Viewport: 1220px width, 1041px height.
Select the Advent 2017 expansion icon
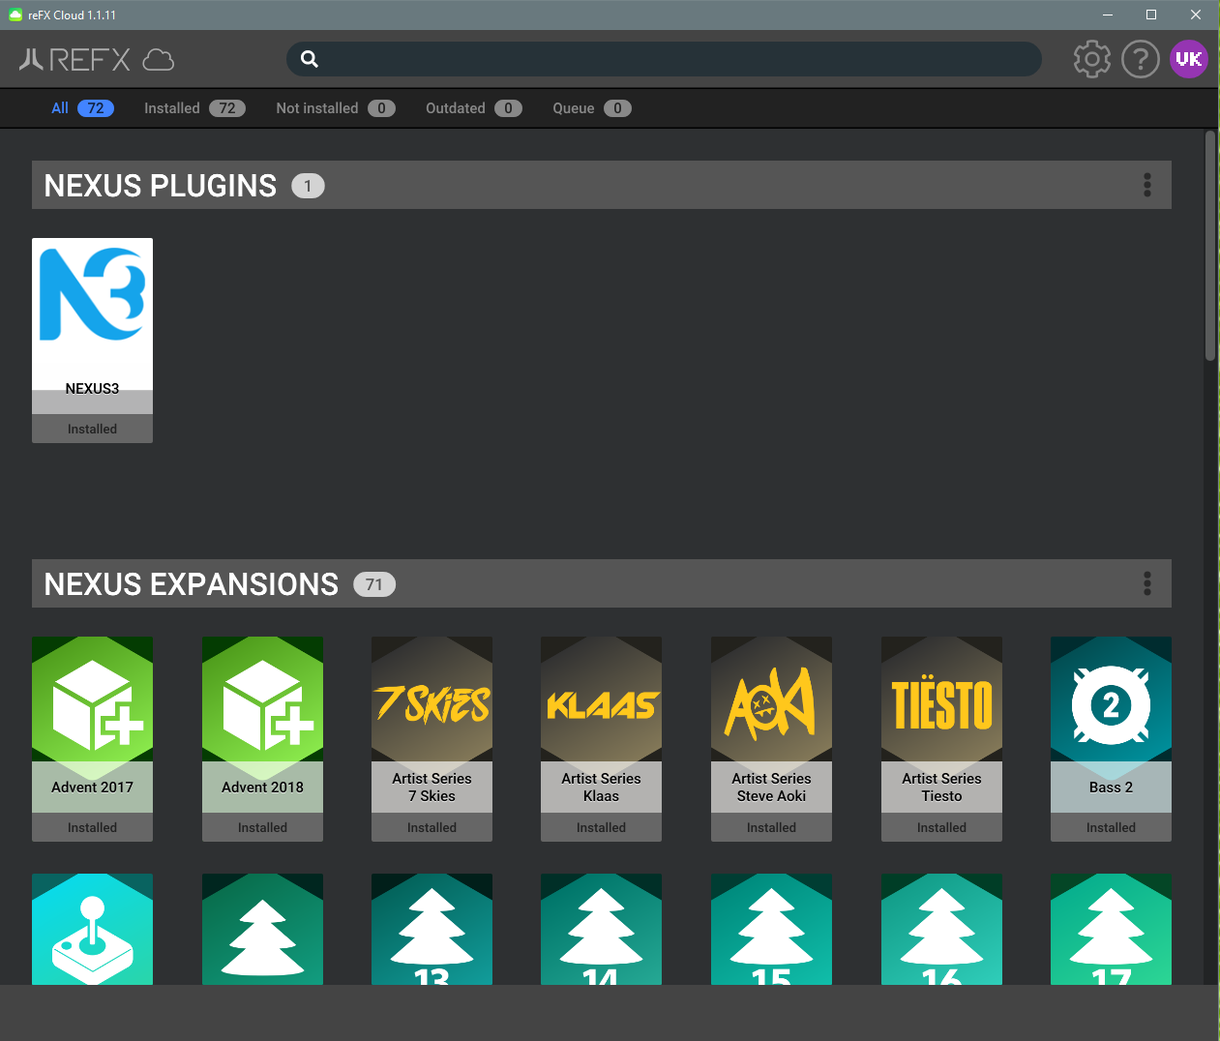pyautogui.click(x=92, y=699)
